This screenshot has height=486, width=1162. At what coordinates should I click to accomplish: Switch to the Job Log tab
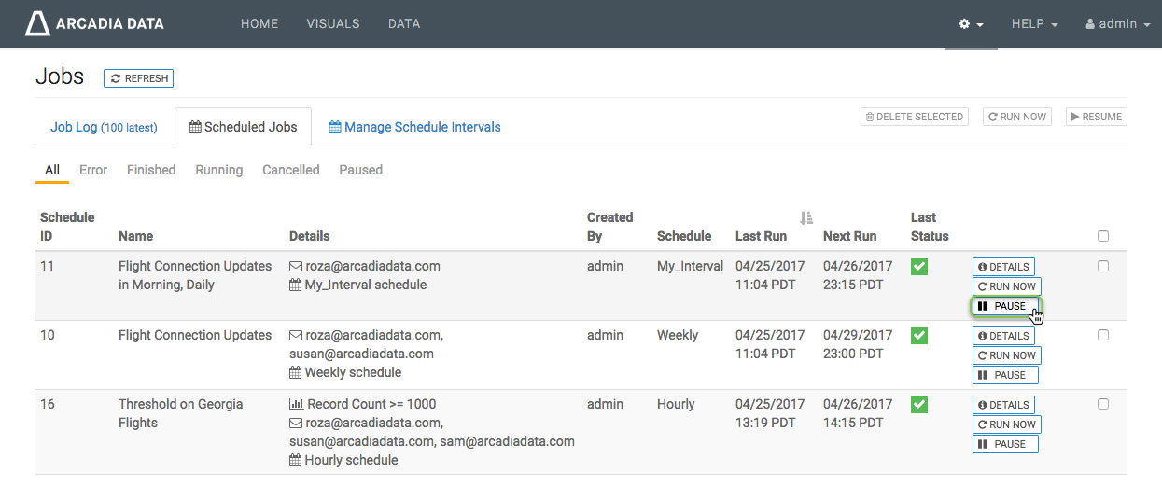(x=104, y=127)
